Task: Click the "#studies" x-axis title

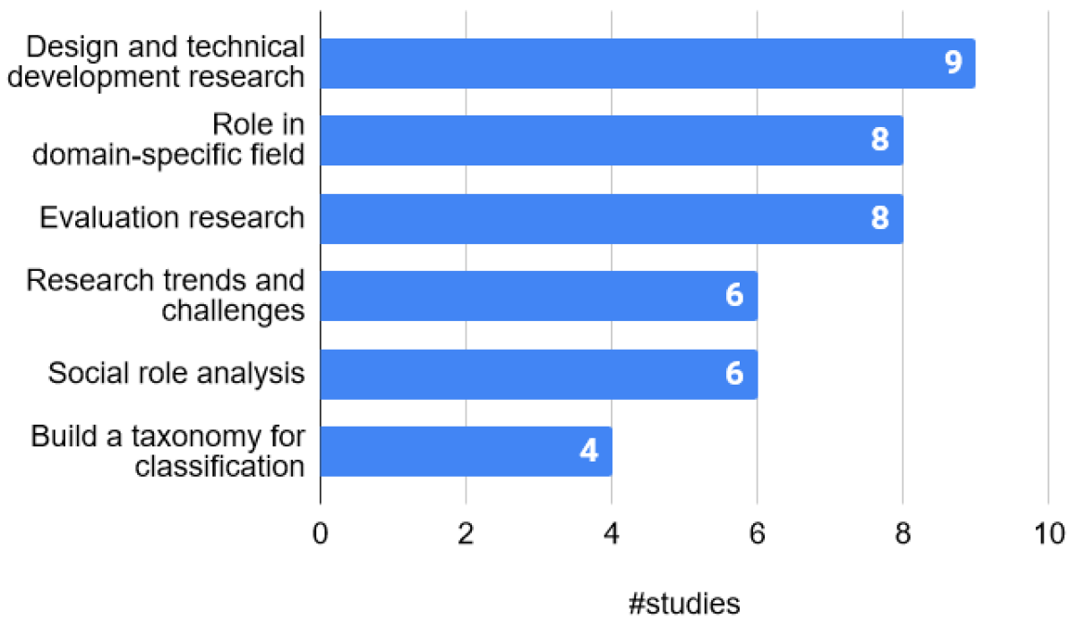Action: pyautogui.click(x=684, y=604)
